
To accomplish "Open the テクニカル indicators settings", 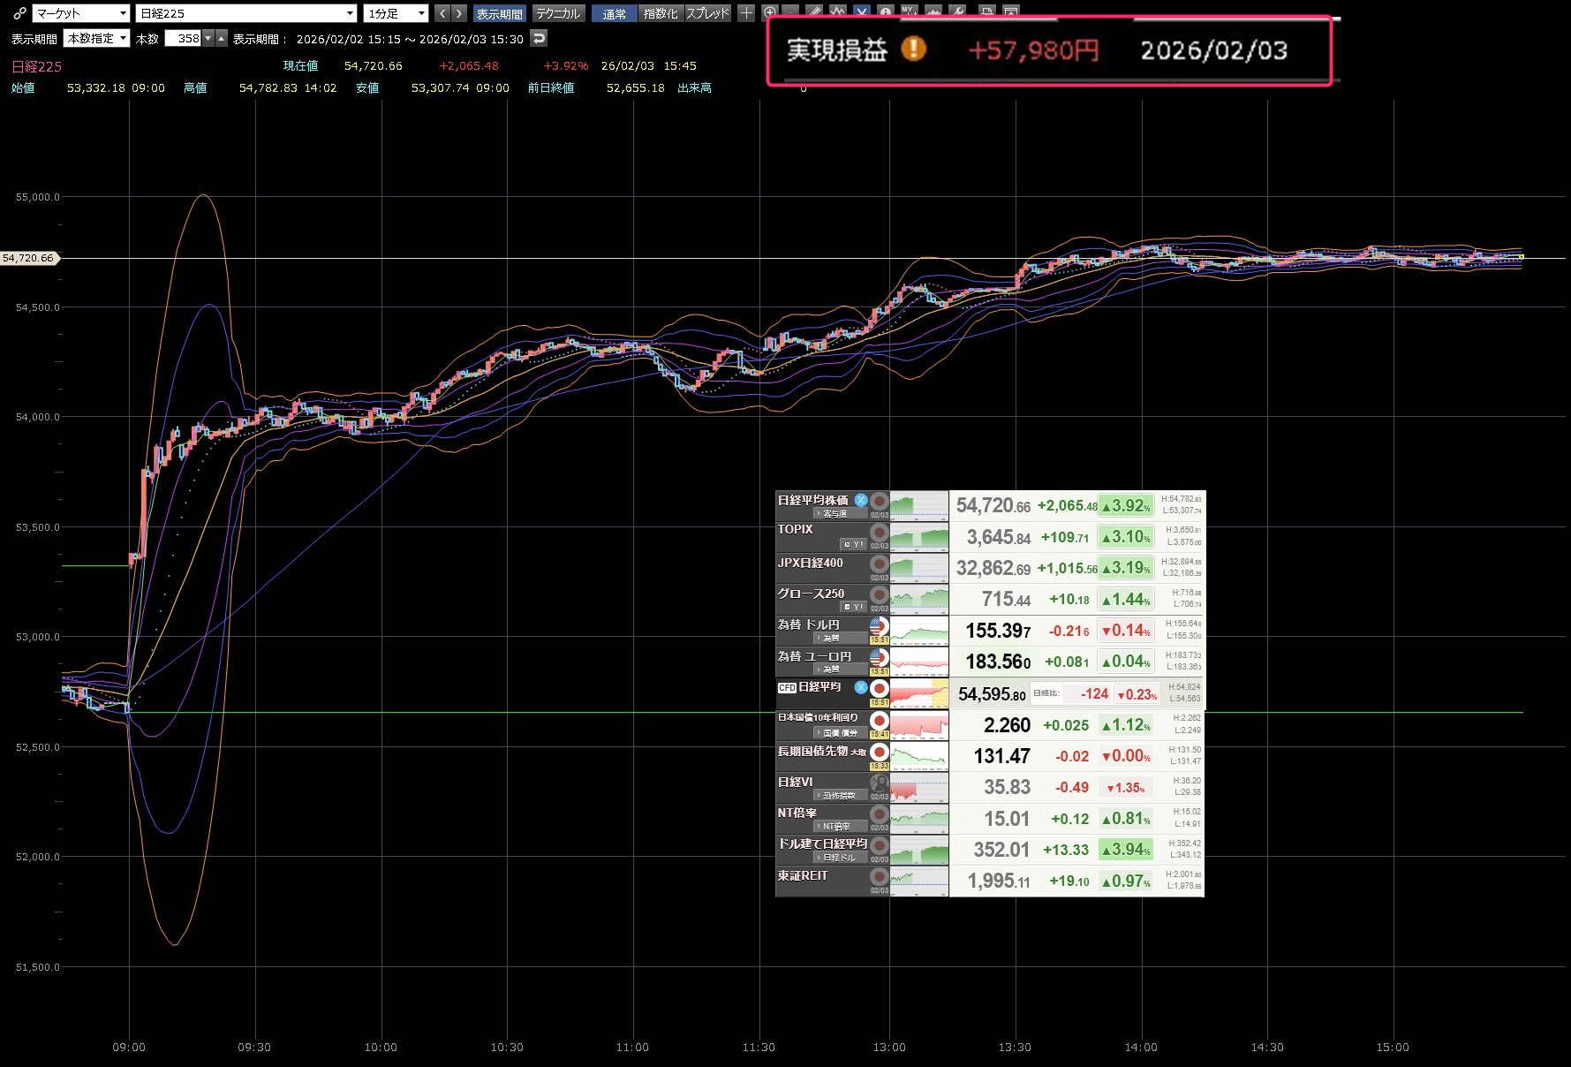I will pos(558,13).
